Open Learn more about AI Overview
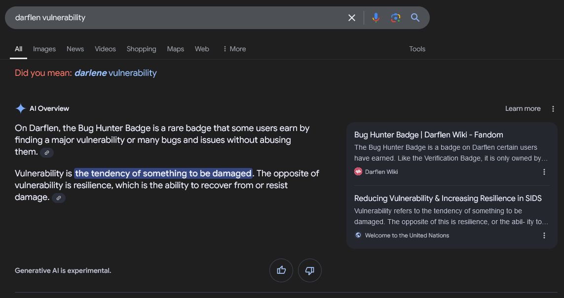This screenshot has height=298, width=564. click(523, 109)
